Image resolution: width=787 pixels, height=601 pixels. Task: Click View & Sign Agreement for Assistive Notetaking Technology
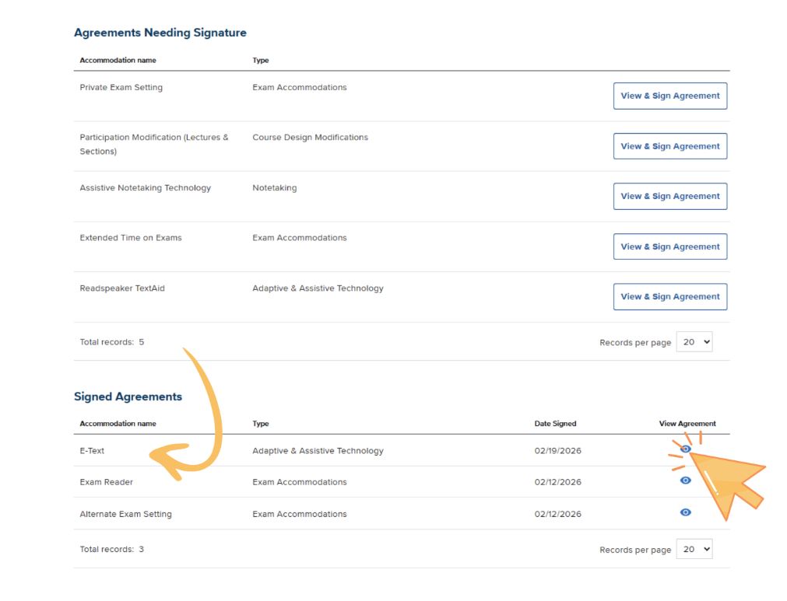coord(669,196)
